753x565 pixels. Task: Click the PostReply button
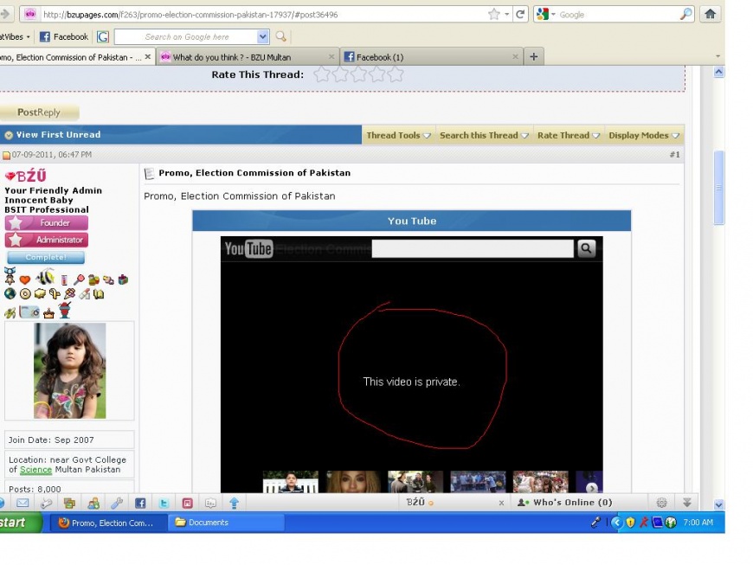[x=39, y=112]
